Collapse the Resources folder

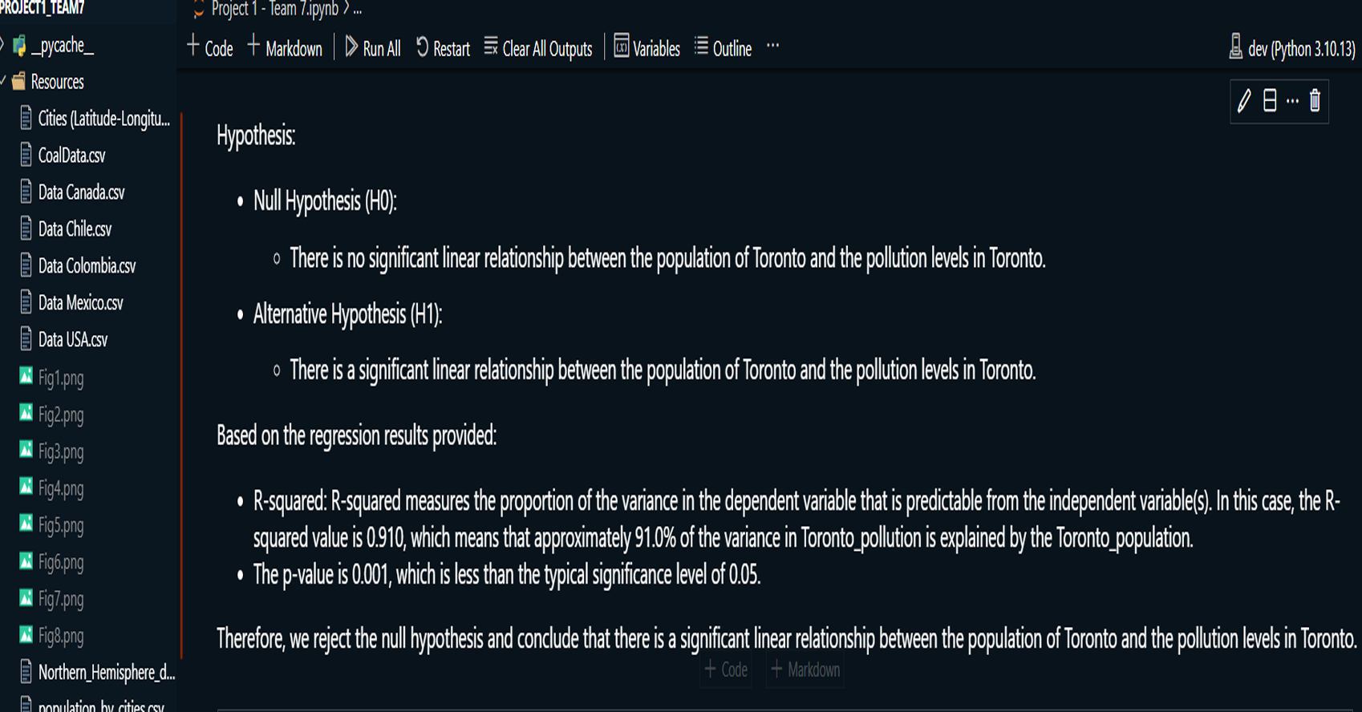coord(48,82)
